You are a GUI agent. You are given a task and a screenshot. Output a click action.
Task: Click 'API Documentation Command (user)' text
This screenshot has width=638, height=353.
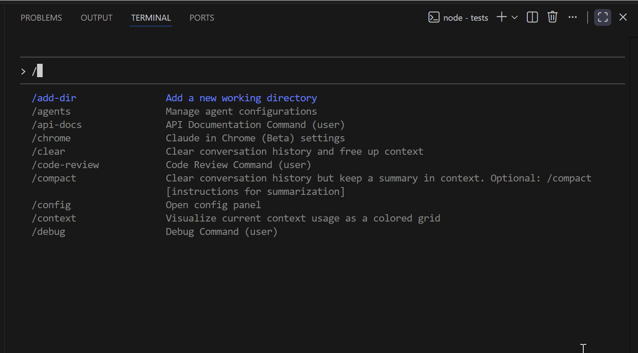255,125
